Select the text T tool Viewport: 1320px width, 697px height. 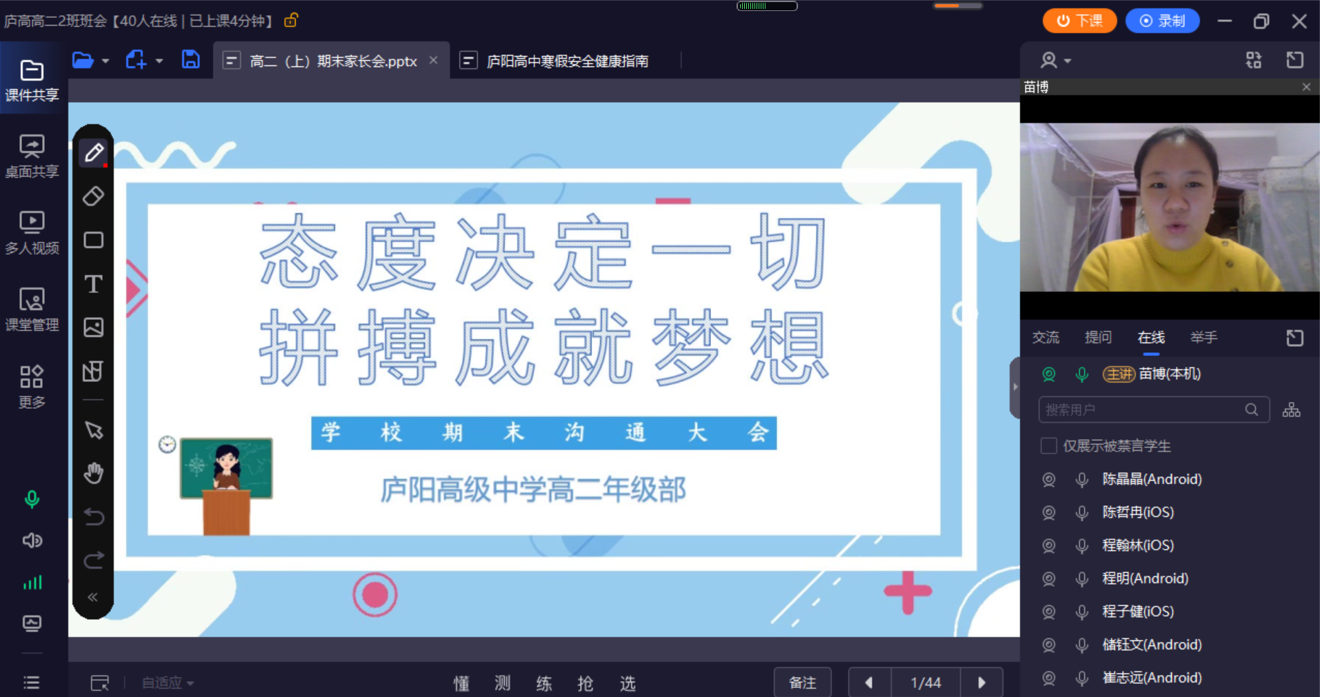(x=94, y=284)
